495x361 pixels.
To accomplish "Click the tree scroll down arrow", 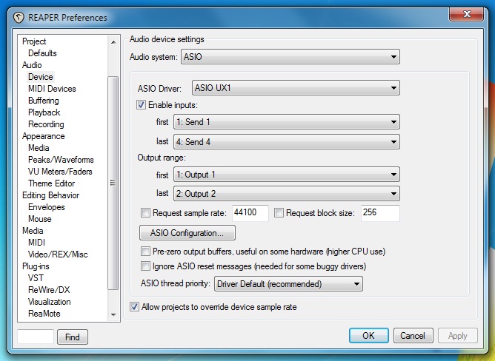I will click(113, 314).
